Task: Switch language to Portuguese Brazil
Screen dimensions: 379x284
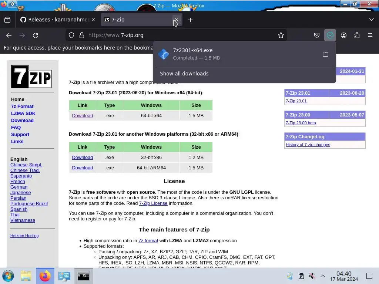Action: [x=29, y=204]
